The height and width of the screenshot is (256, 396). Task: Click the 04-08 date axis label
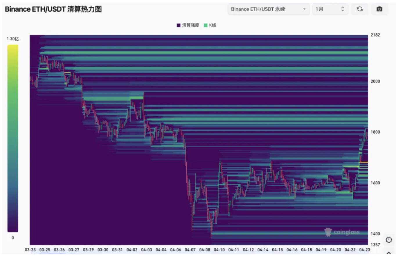click(x=205, y=250)
